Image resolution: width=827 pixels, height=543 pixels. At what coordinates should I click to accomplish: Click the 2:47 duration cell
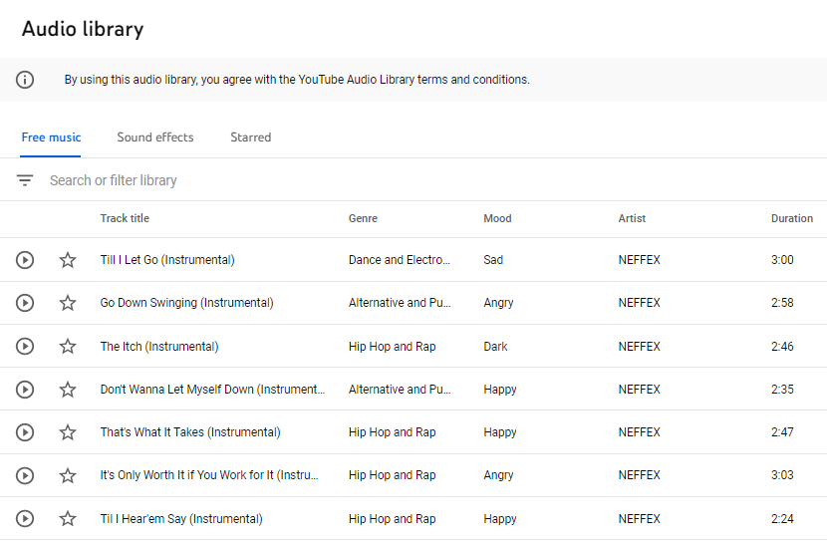coord(782,432)
